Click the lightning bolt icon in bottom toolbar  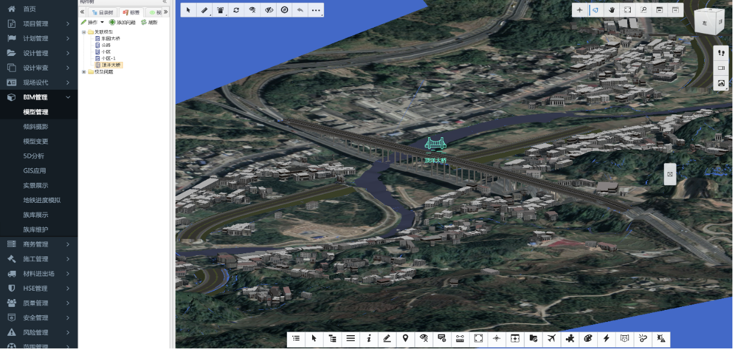click(606, 339)
